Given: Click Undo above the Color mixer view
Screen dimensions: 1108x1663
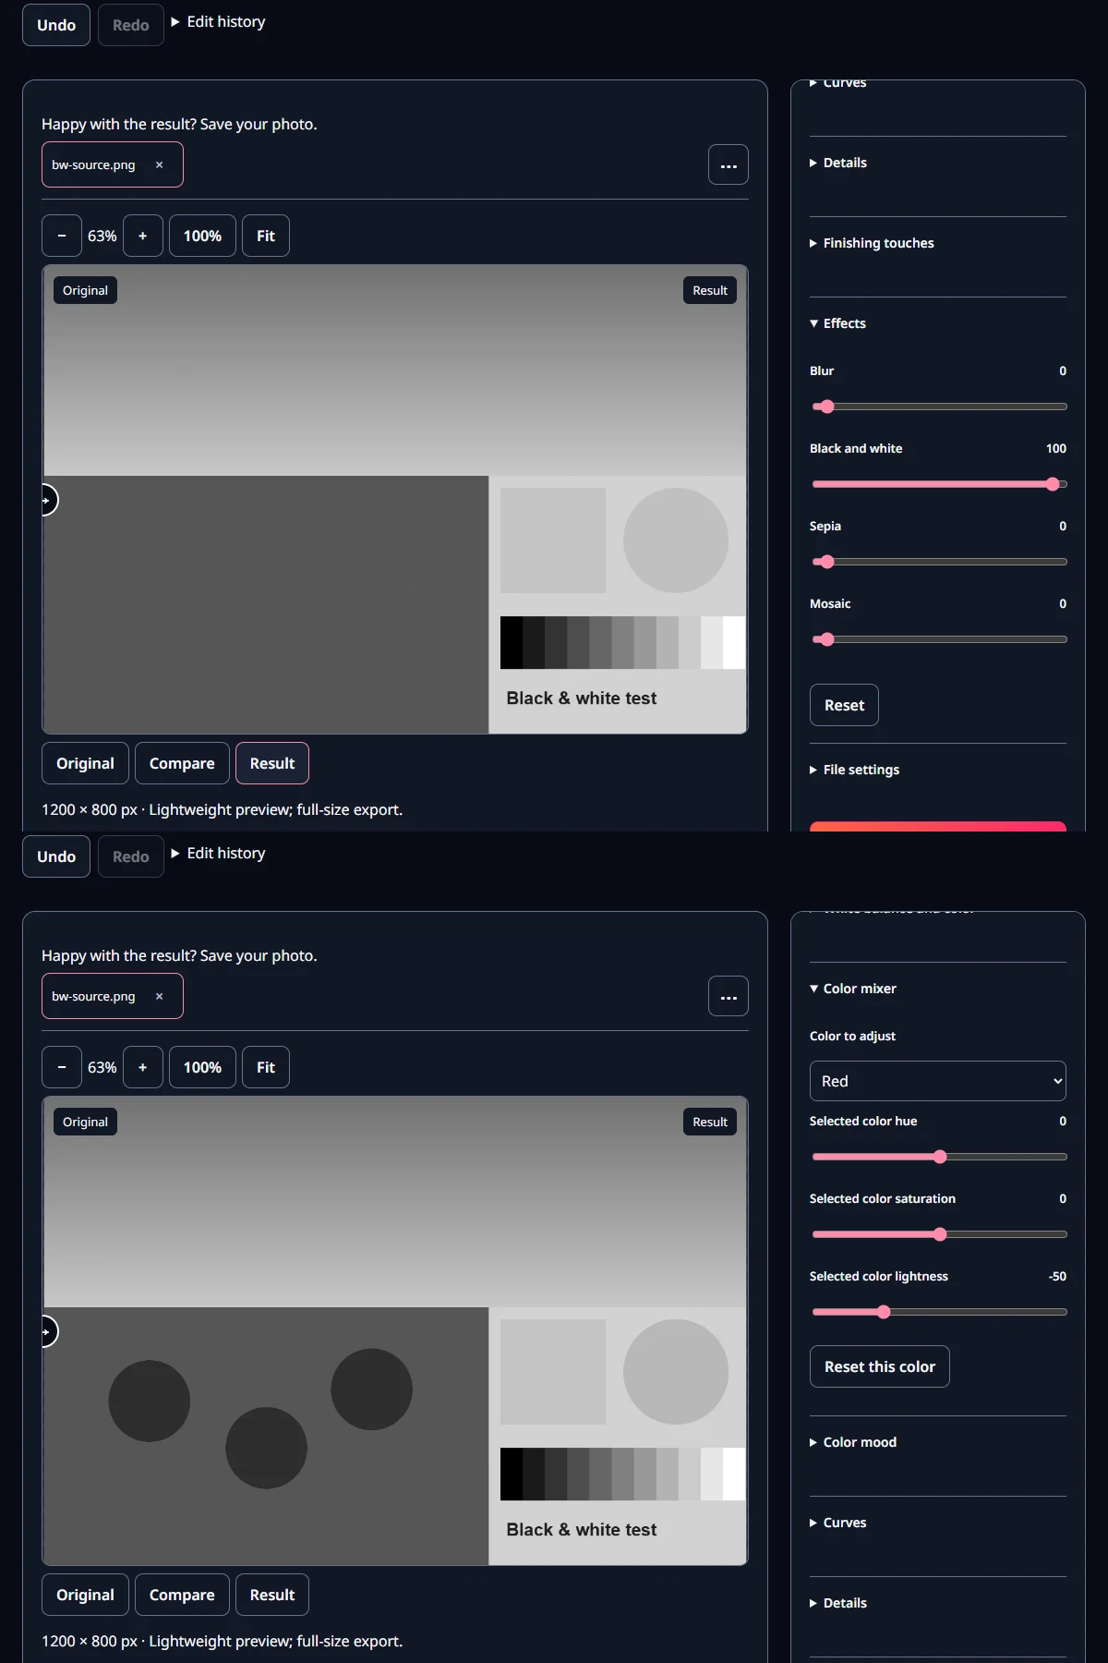Looking at the screenshot, I should tap(56, 856).
